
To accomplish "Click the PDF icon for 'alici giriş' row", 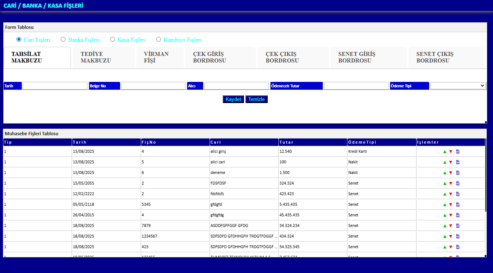I will [458, 152].
